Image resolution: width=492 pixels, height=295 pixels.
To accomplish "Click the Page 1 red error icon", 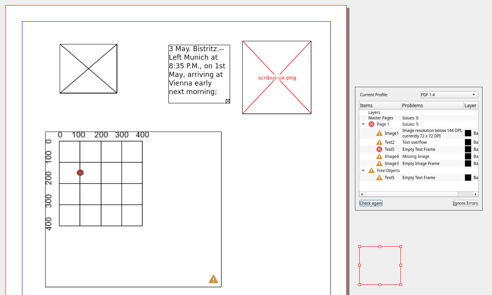I will point(371,124).
